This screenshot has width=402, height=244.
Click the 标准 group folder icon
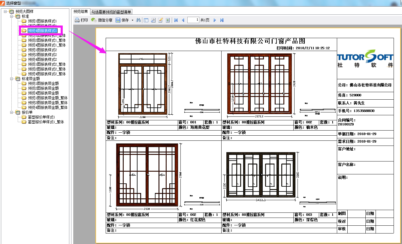[x=18, y=16]
